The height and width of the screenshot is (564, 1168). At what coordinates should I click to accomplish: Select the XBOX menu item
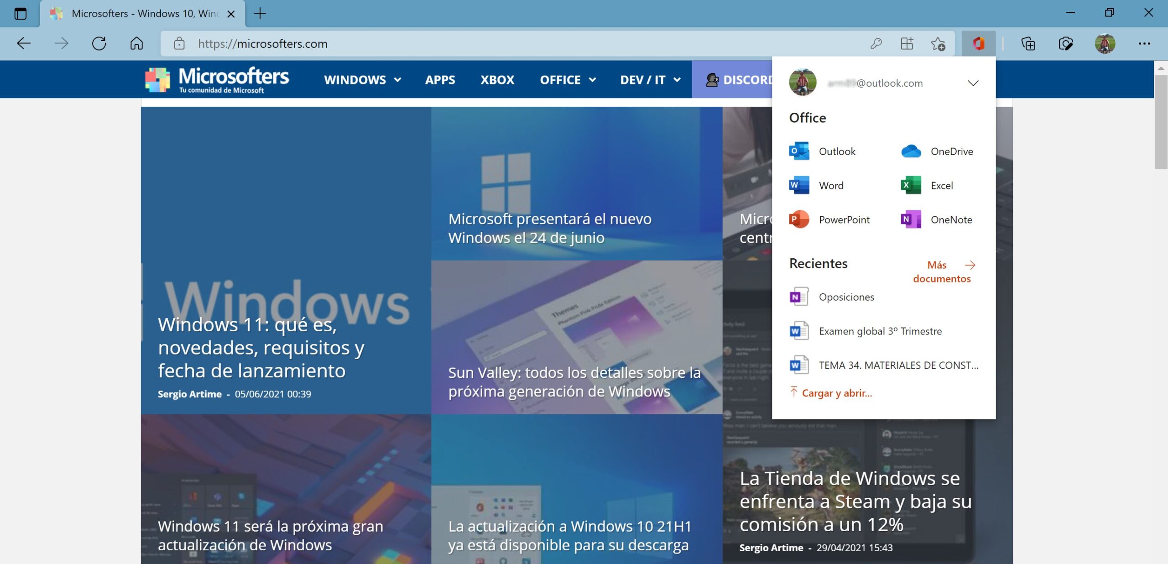pos(497,79)
